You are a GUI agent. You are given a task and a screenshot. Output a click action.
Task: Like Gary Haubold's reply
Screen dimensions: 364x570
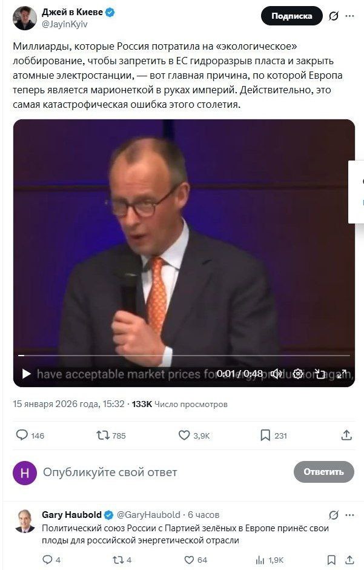(189, 560)
